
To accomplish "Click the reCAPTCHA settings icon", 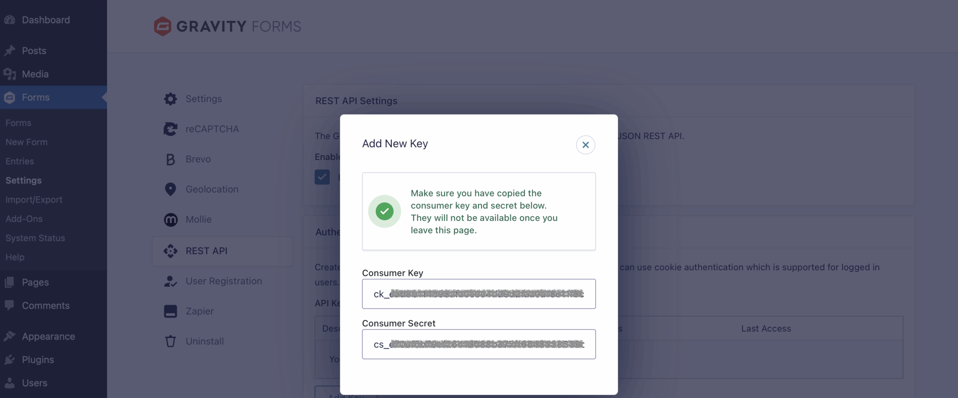I will pos(170,129).
